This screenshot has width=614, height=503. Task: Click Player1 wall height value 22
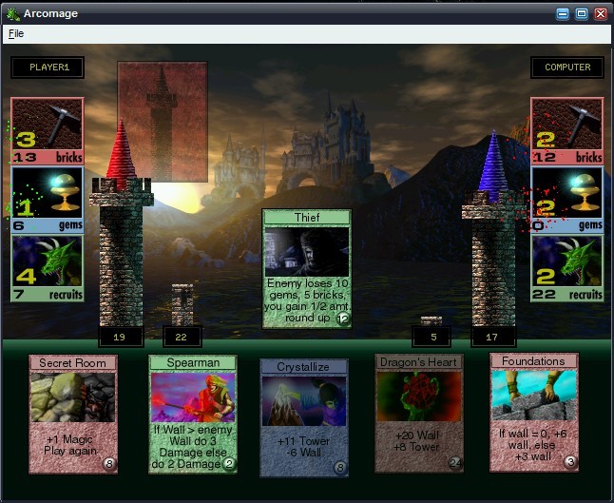click(182, 337)
